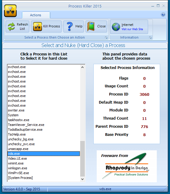
Task: Select winlogon.exe process
Action: 44,168
